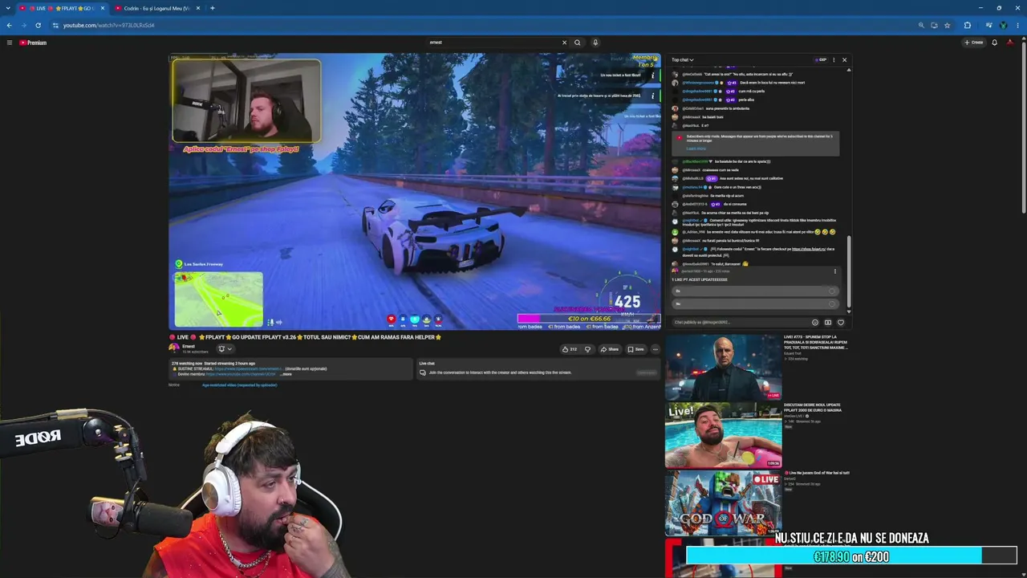Open the tab search chevron in Chrome
This screenshot has width=1027, height=578.
[6, 8]
